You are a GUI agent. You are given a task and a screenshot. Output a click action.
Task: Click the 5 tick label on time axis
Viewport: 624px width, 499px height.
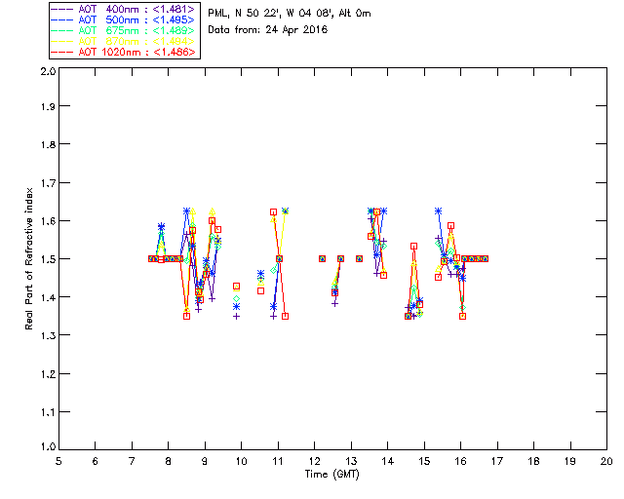[58, 460]
